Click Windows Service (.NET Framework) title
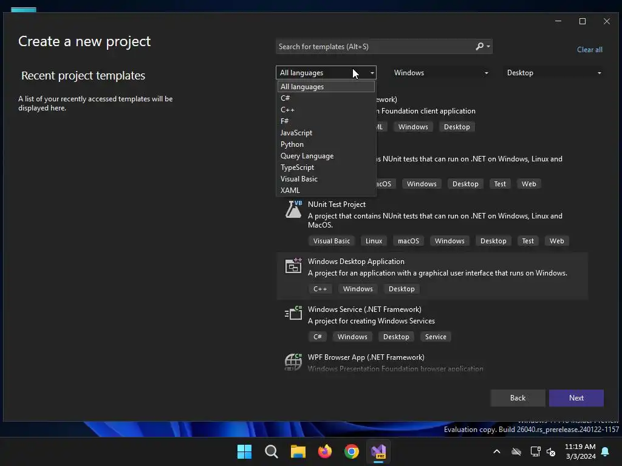 tap(364, 309)
